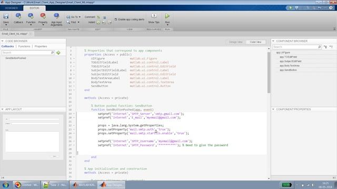Click Collapse All icon in Component Browser
337x189 pixels.
point(331,47)
